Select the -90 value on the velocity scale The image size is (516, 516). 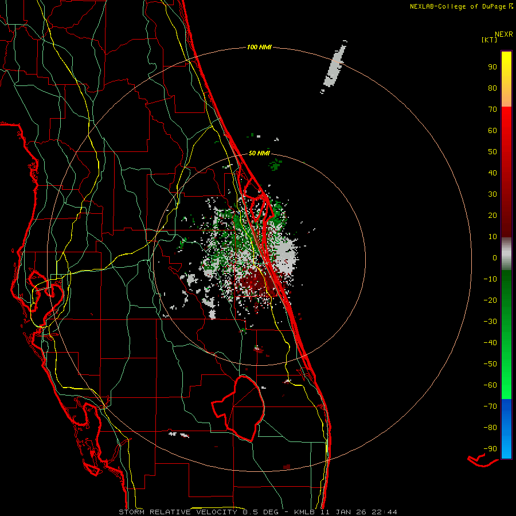(x=490, y=448)
